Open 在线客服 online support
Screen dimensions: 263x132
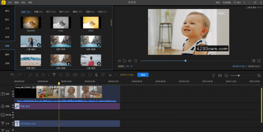(227, 3)
